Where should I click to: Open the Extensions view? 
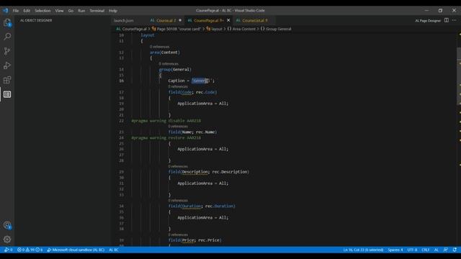(7, 80)
